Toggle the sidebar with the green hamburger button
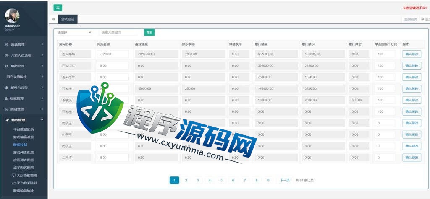This screenshot has width=430, height=199. pyautogui.click(x=58, y=8)
